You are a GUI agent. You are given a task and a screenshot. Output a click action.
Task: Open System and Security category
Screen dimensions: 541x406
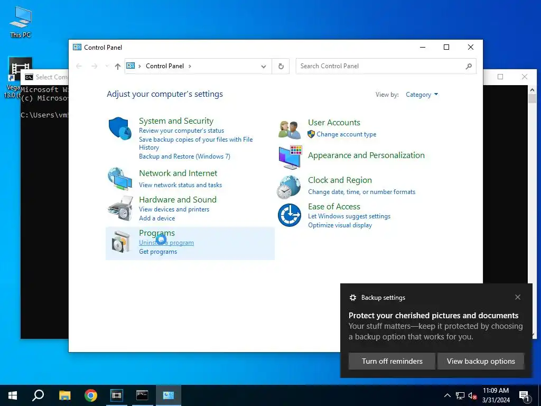176,121
